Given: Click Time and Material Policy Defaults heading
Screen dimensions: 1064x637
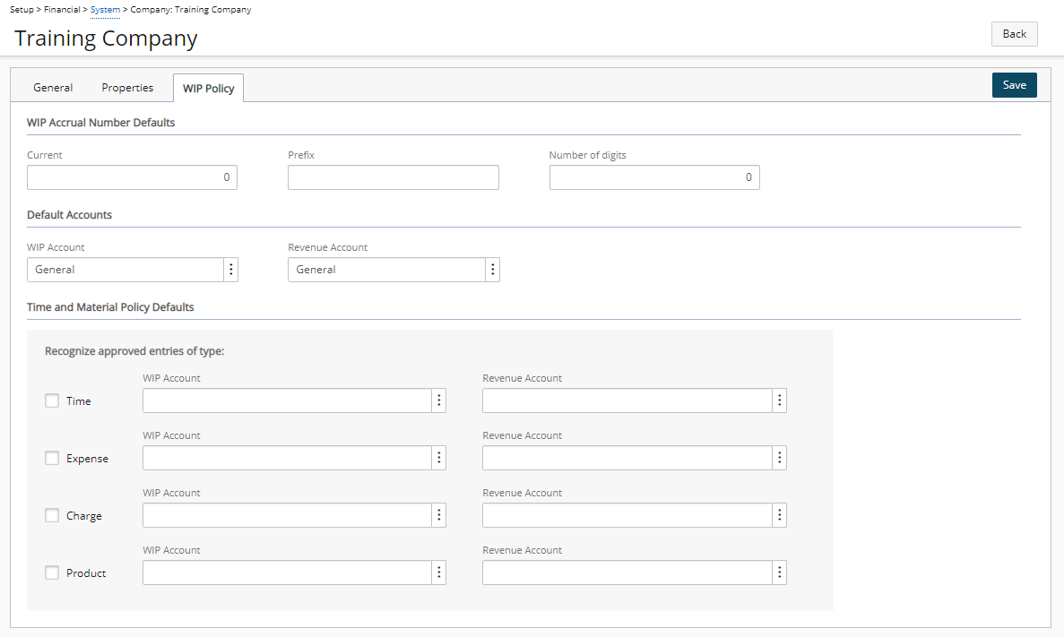Looking at the screenshot, I should coord(110,307).
